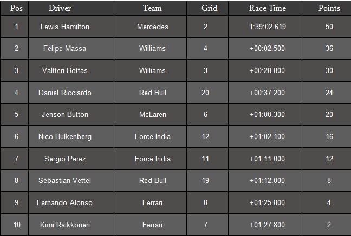Click the Grid column header

pyautogui.click(x=210, y=8)
